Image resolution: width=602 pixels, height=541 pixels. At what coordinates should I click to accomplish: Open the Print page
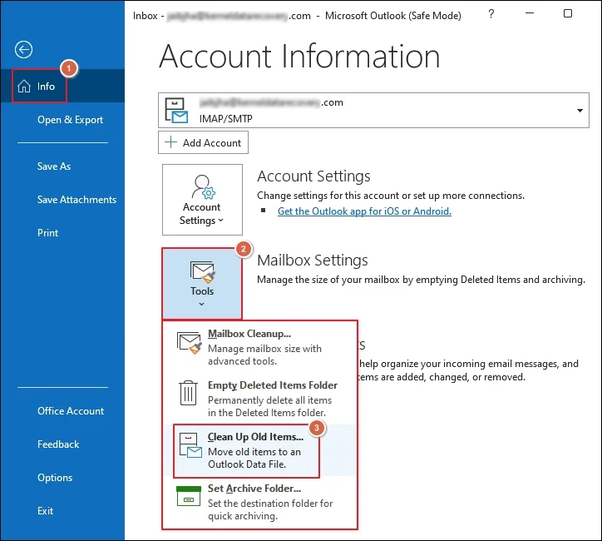47,233
